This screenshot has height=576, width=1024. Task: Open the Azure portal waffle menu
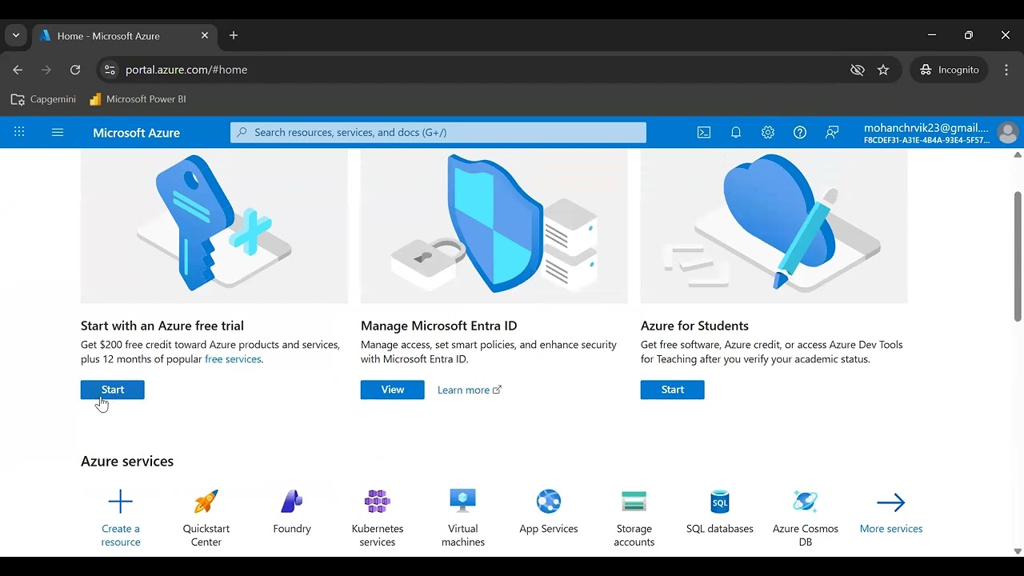click(x=19, y=132)
